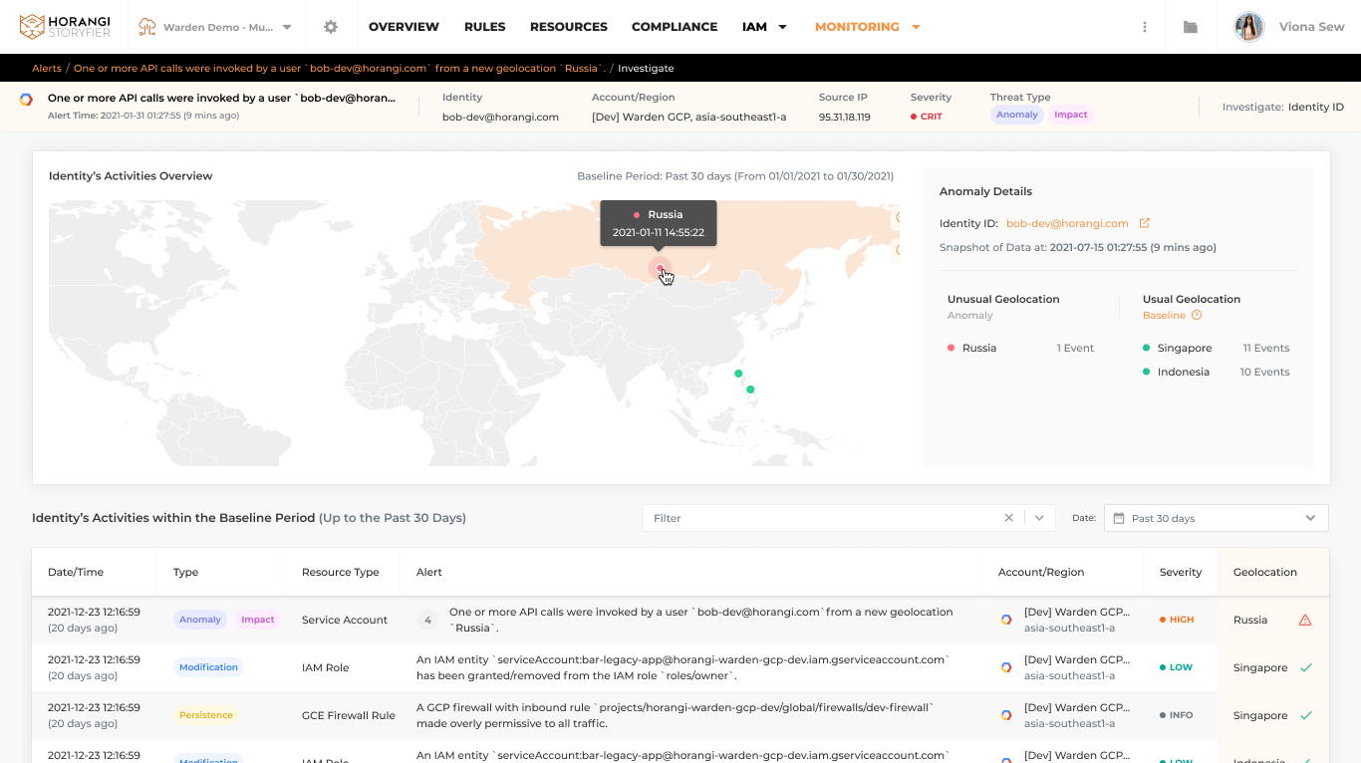Click the Impact tag in Service Account row
The image size is (1361, 763).
(258, 620)
